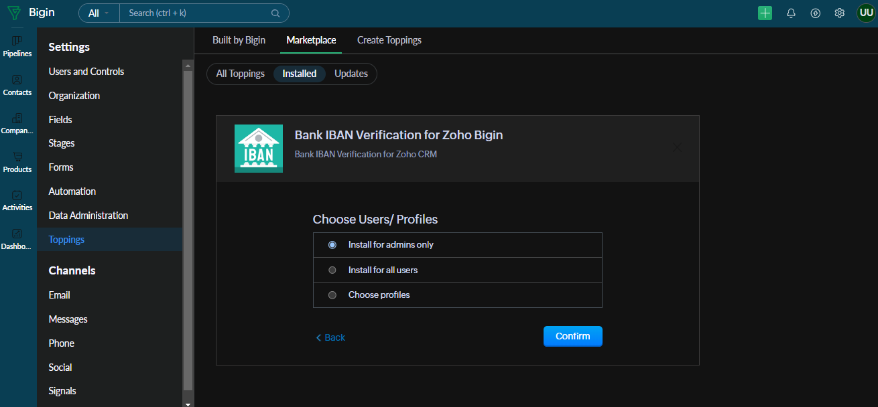
Task: Open the Phone channel settings
Action: coord(62,343)
